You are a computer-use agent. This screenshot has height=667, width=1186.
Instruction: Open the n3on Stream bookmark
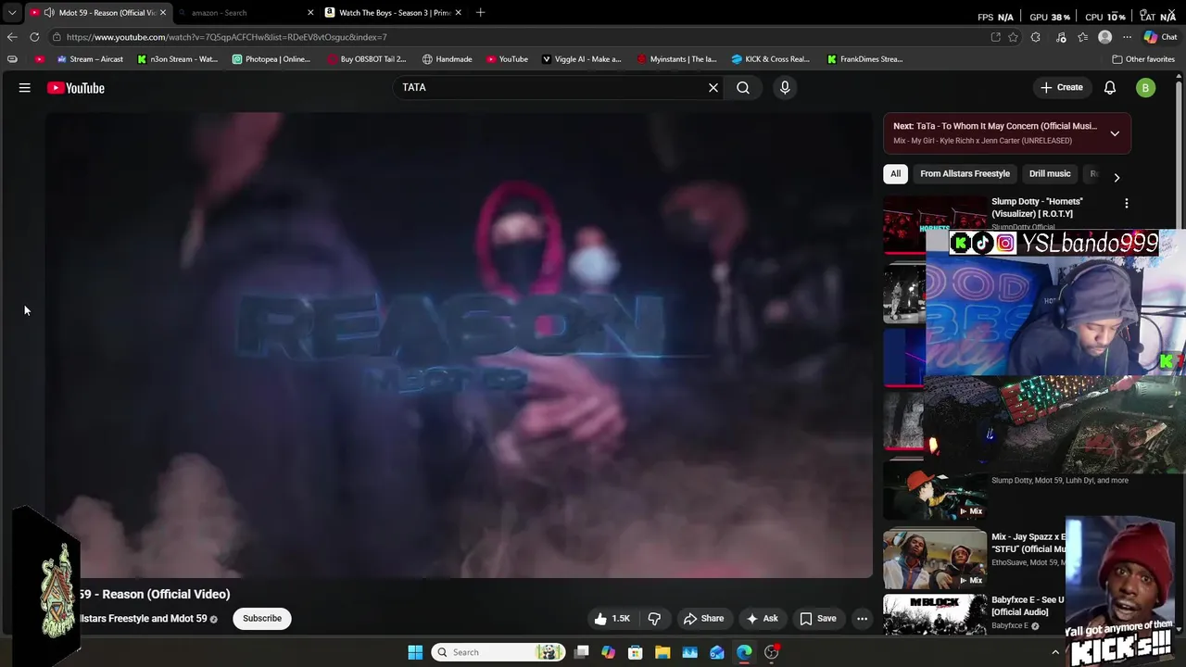(177, 59)
